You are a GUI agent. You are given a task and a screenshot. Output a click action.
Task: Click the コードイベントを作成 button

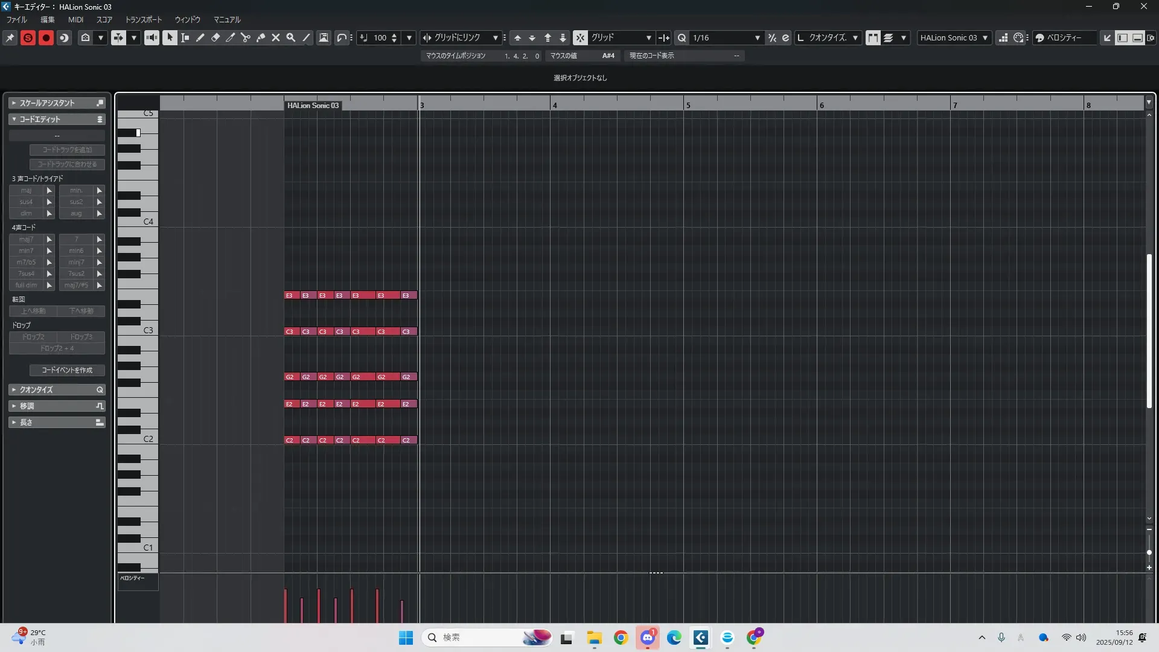pyautogui.click(x=67, y=370)
